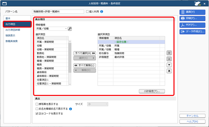Click the 選択(S) button

click(84, 58)
